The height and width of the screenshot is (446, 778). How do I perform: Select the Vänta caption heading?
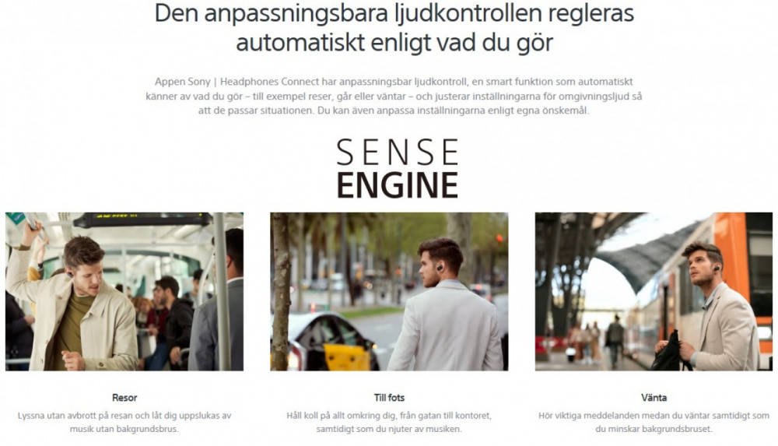pyautogui.click(x=654, y=397)
